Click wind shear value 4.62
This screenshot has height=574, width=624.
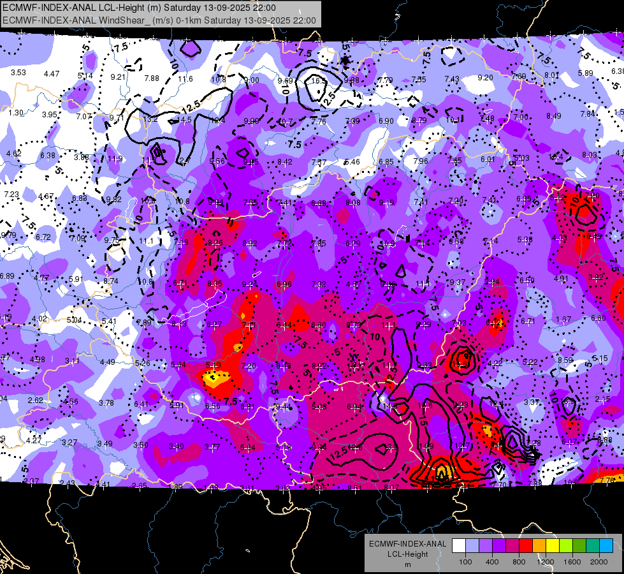point(14,153)
